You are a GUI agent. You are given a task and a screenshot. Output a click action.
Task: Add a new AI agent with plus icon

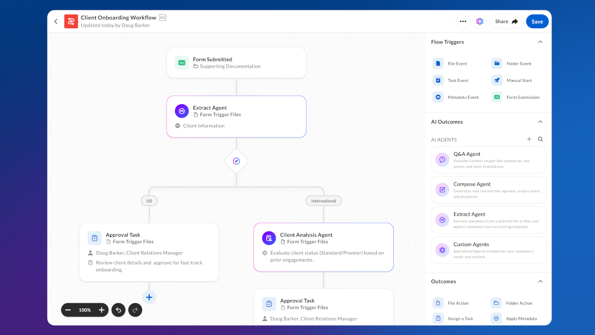pyautogui.click(x=529, y=139)
